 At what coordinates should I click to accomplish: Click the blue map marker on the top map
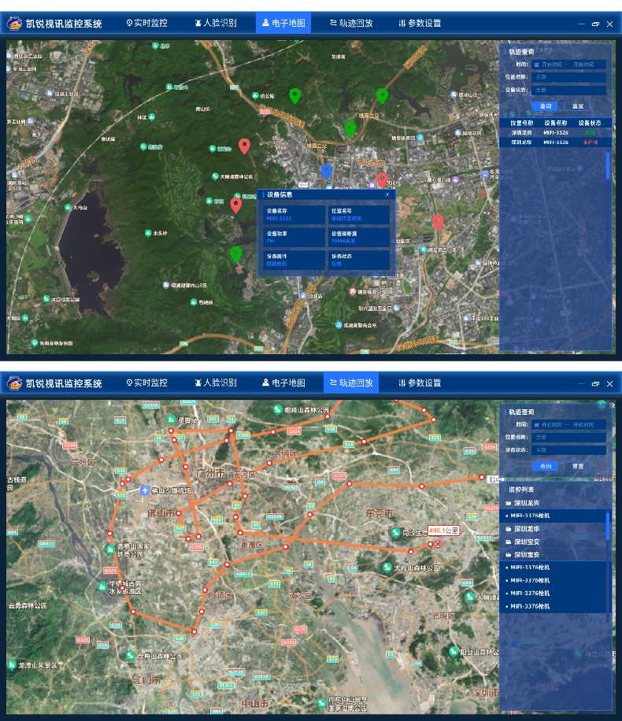click(x=327, y=171)
